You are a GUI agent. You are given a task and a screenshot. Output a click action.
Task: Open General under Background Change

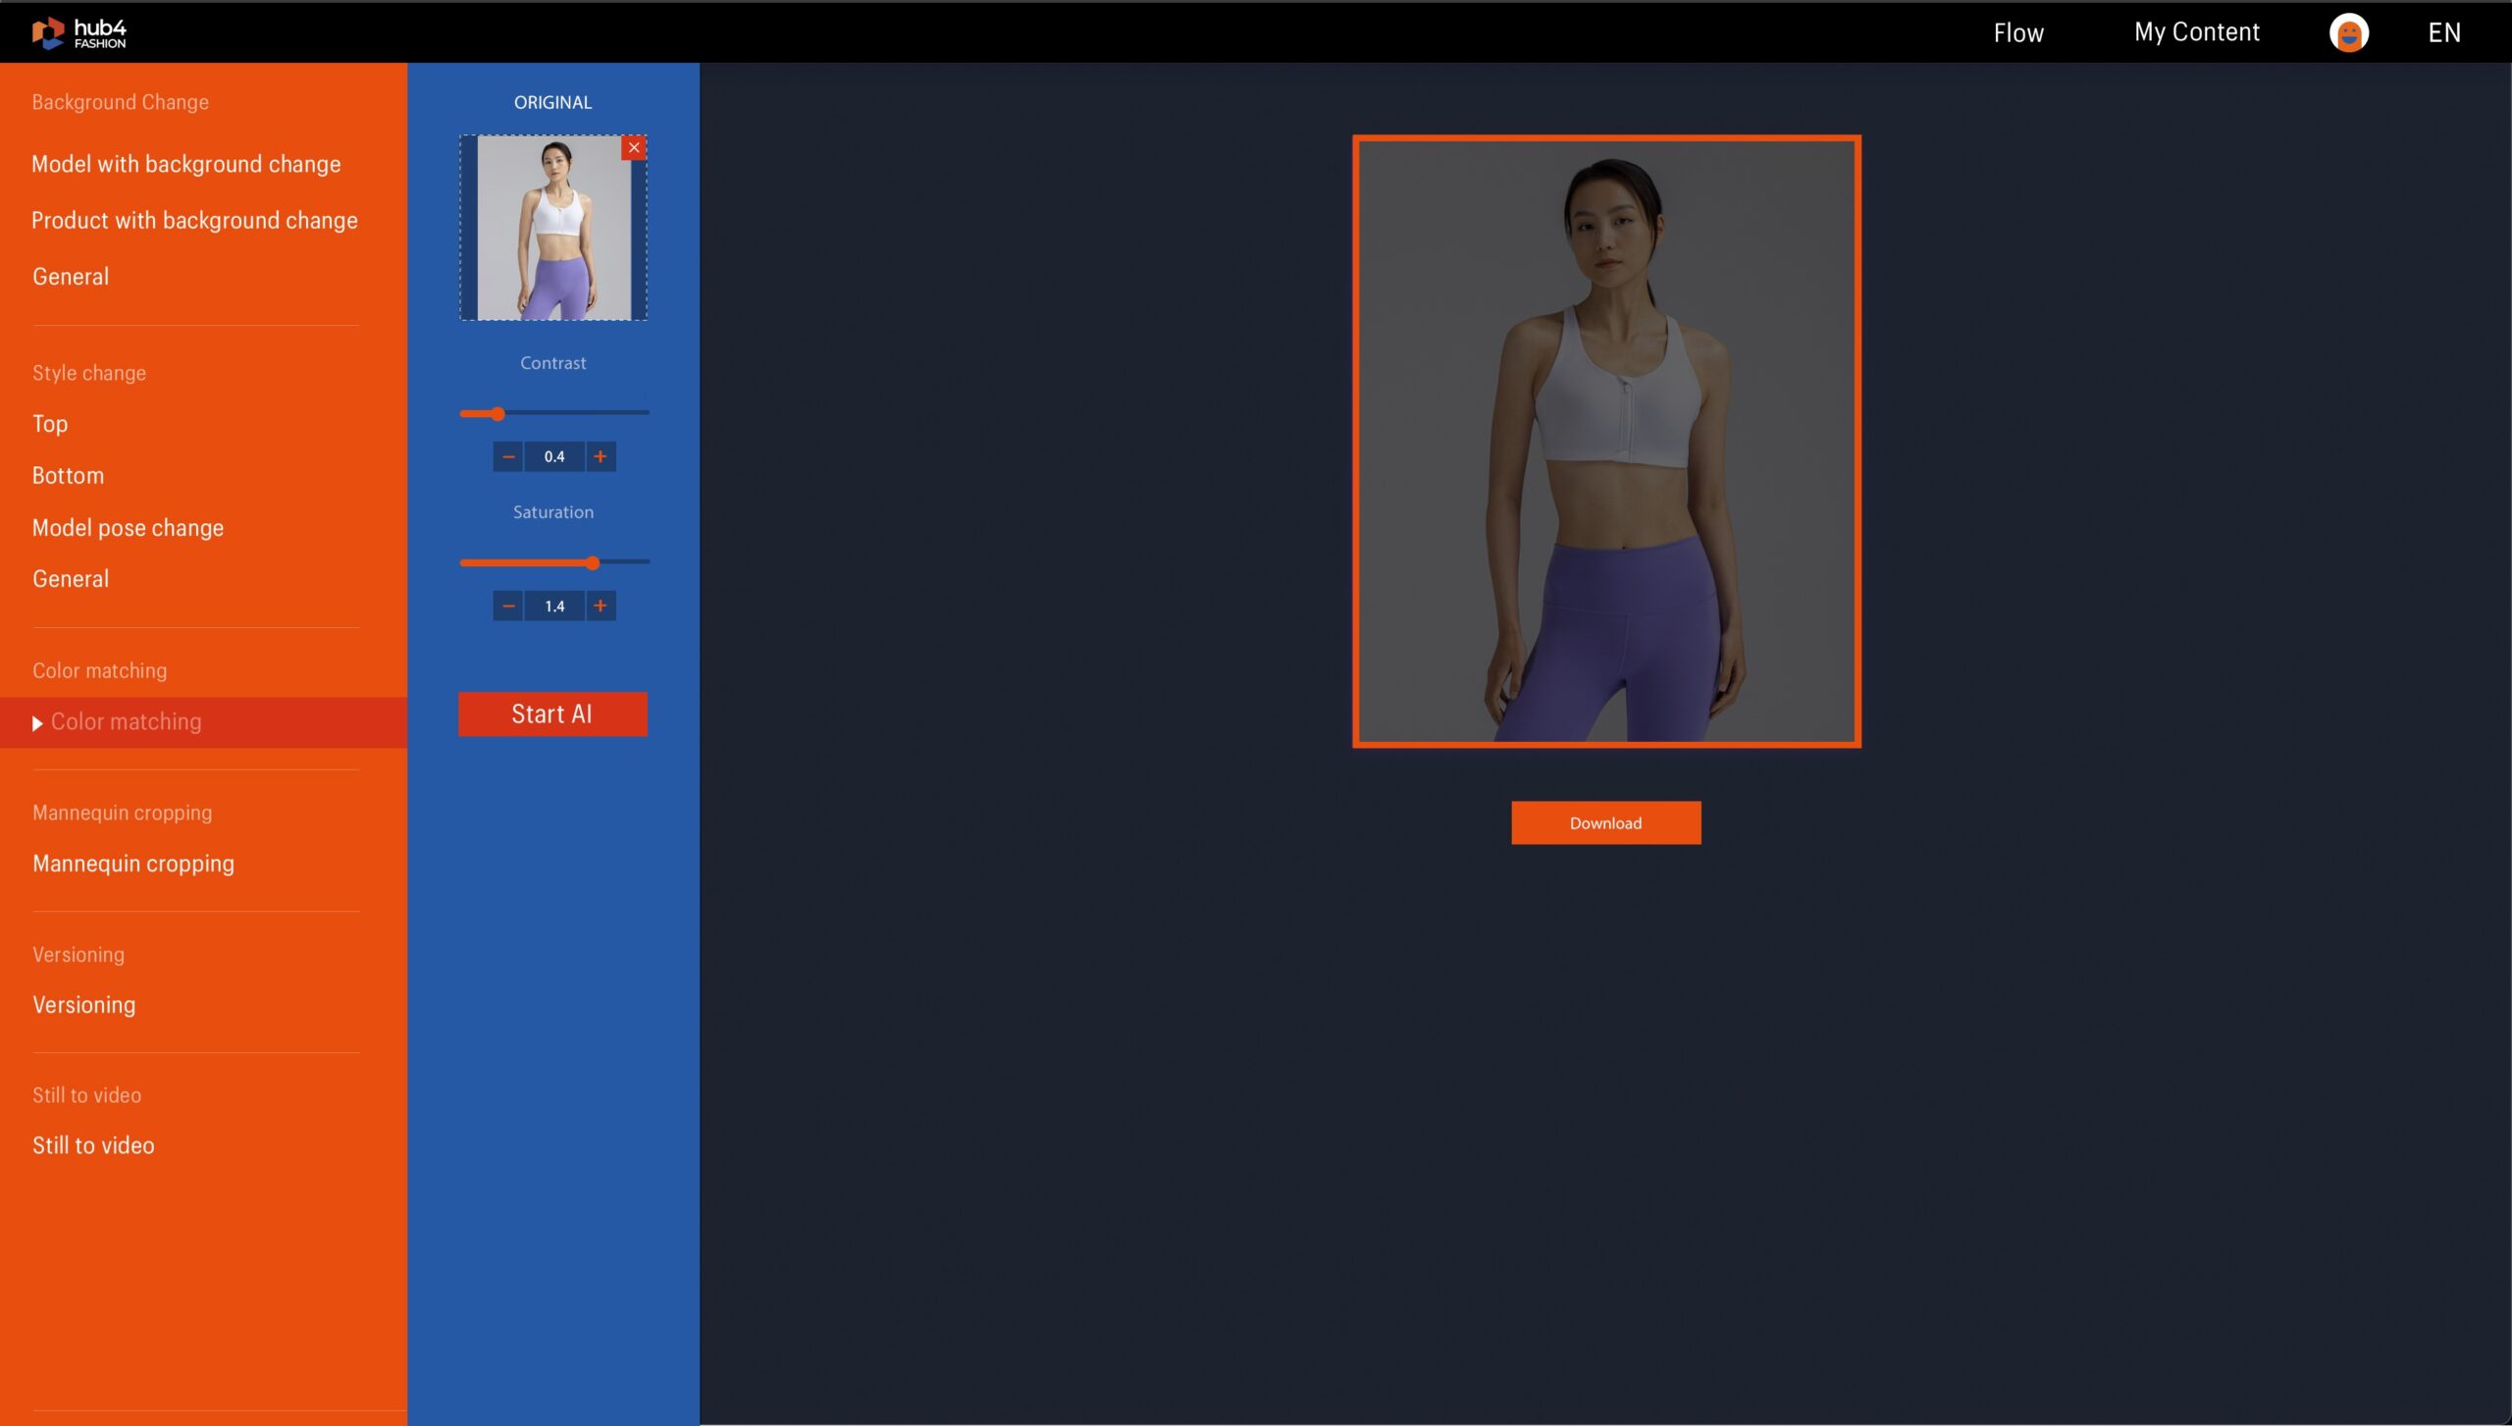pyautogui.click(x=71, y=276)
